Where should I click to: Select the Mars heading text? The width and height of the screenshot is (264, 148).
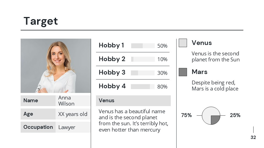(x=199, y=72)
